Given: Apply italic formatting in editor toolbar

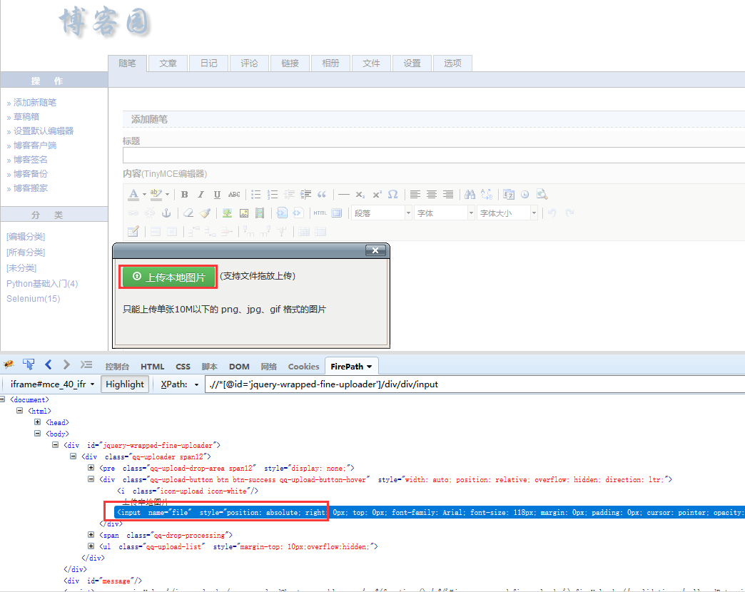Looking at the screenshot, I should (x=201, y=194).
